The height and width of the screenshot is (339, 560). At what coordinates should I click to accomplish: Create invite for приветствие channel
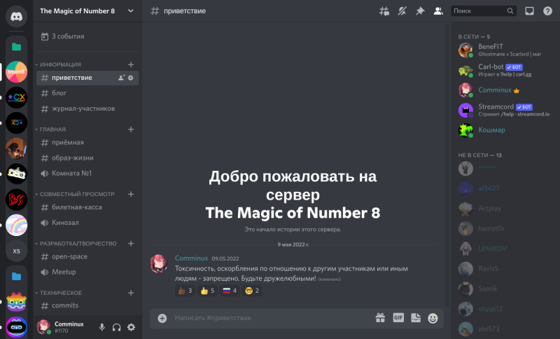click(x=121, y=78)
